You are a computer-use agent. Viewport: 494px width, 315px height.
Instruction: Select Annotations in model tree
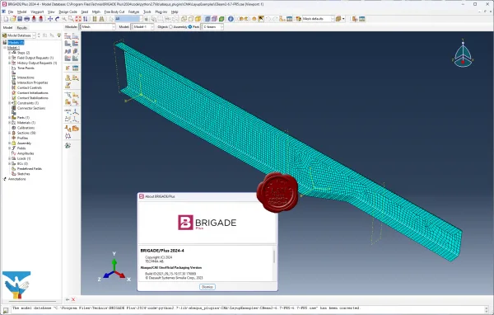[17, 179]
